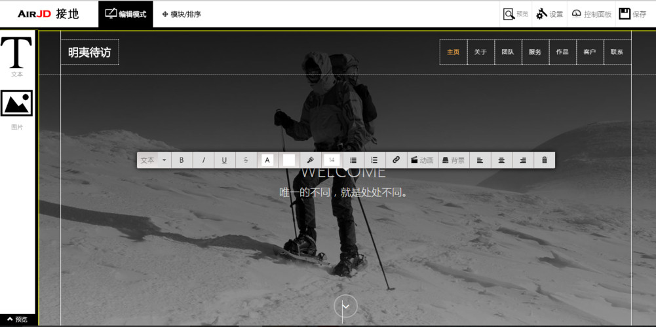The image size is (656, 327).
Task: Align text to the left
Action: click(480, 160)
